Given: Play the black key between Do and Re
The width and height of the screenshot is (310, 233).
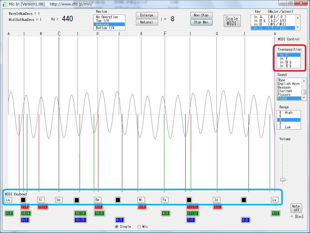Looking at the screenshot, I should coord(77,200).
